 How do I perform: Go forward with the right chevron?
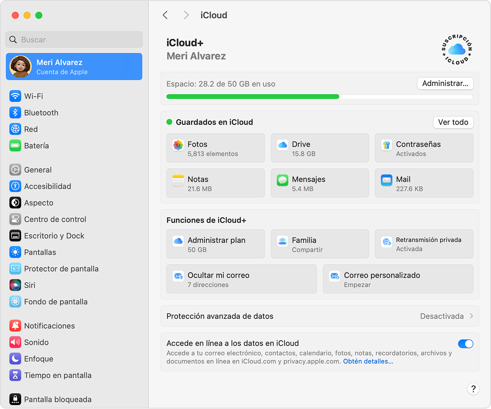[x=186, y=15]
